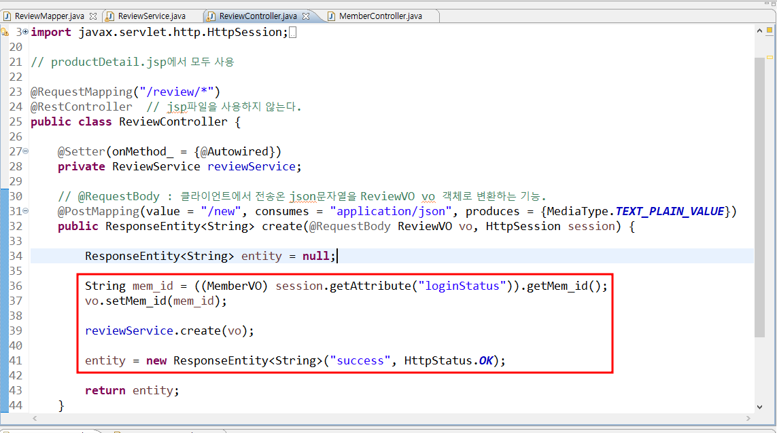Click the horizontal scrollbar right arrow
Screen dimensions: 777x433
point(748,419)
